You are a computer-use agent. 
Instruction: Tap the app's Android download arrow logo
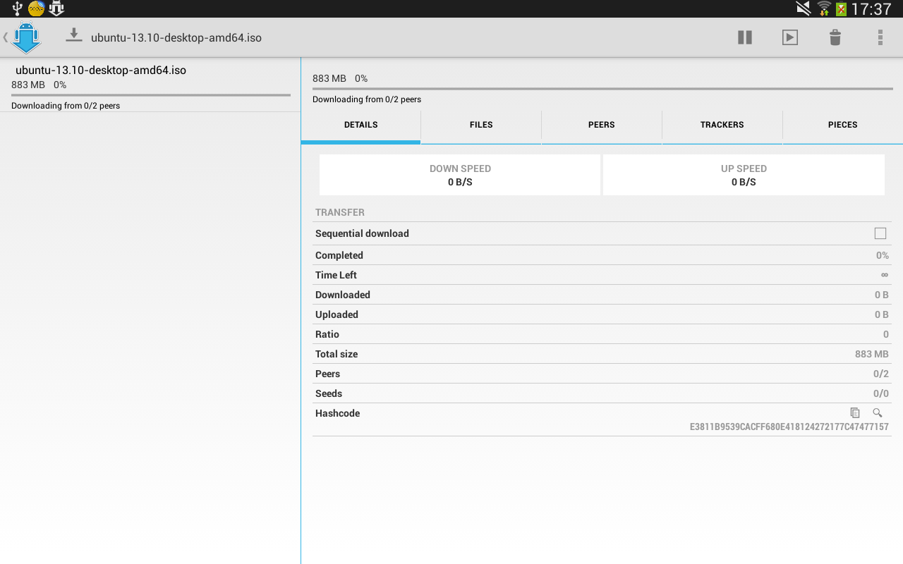(27, 37)
